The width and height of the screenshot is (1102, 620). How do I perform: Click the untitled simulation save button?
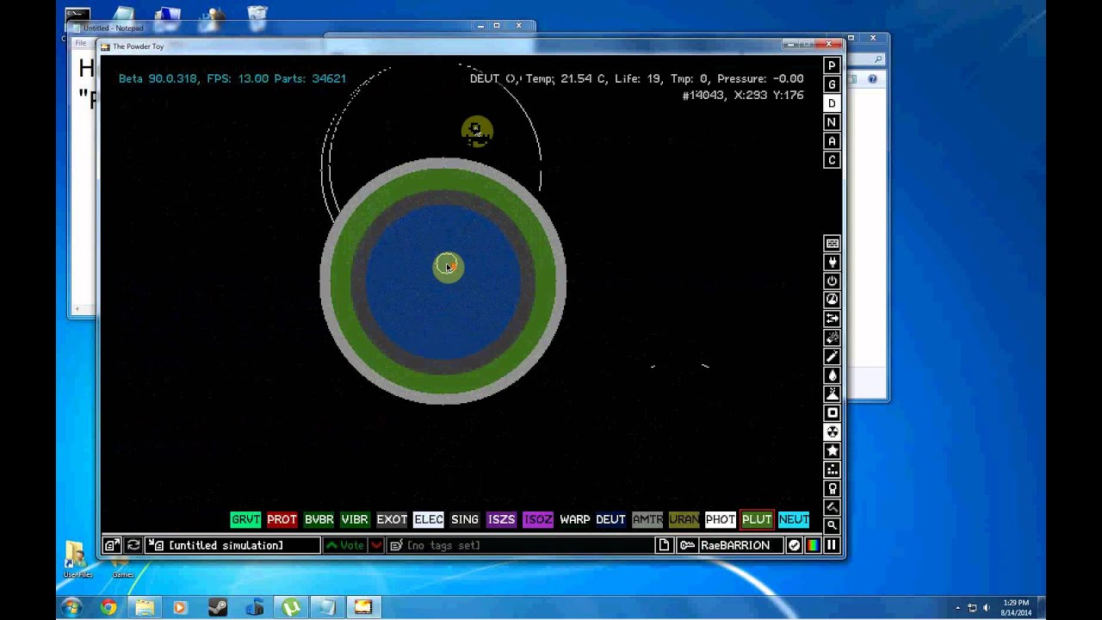click(232, 545)
